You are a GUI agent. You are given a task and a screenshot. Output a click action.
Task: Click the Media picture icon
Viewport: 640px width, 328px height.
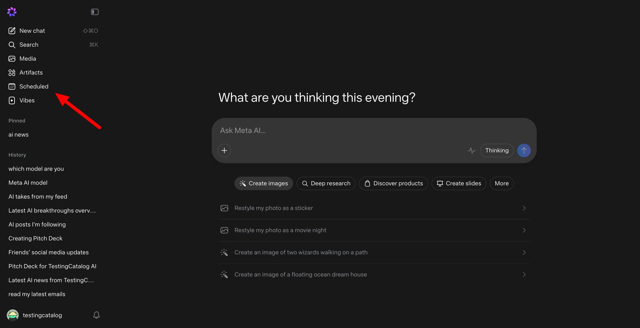[x=12, y=59]
